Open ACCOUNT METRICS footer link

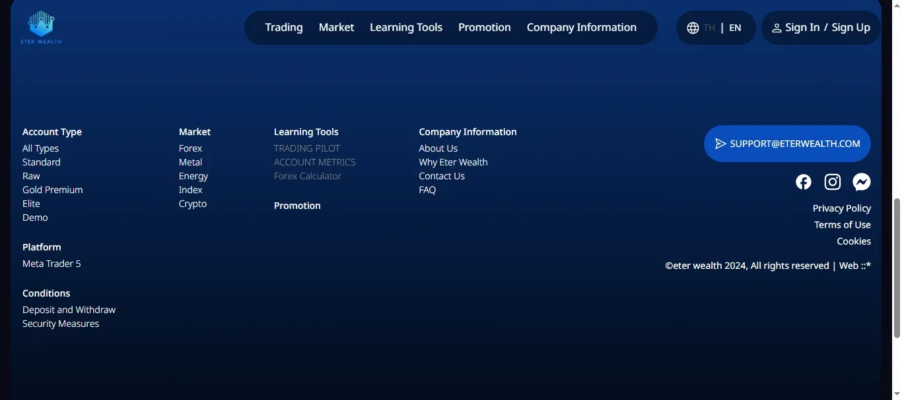tap(315, 162)
